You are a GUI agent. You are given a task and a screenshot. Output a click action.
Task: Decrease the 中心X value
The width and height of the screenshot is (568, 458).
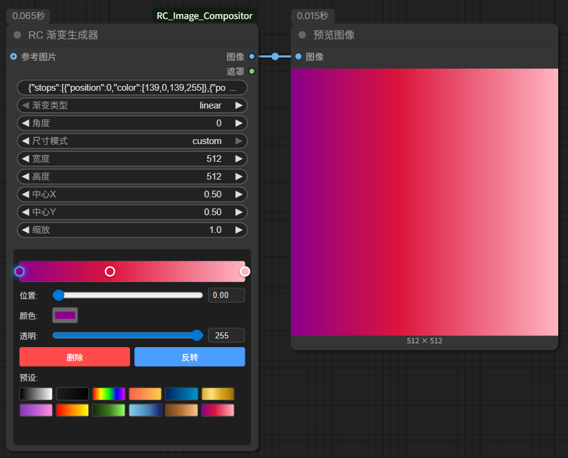point(25,194)
